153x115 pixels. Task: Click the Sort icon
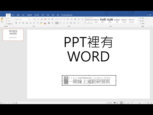coord(79,19)
